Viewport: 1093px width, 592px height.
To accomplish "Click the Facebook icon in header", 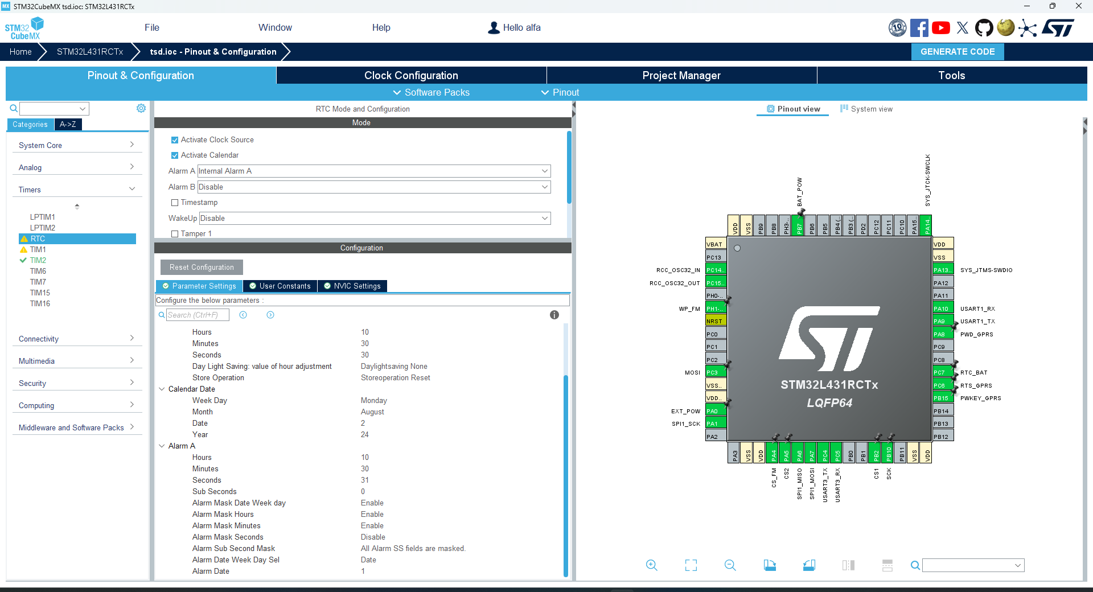I will [919, 28].
